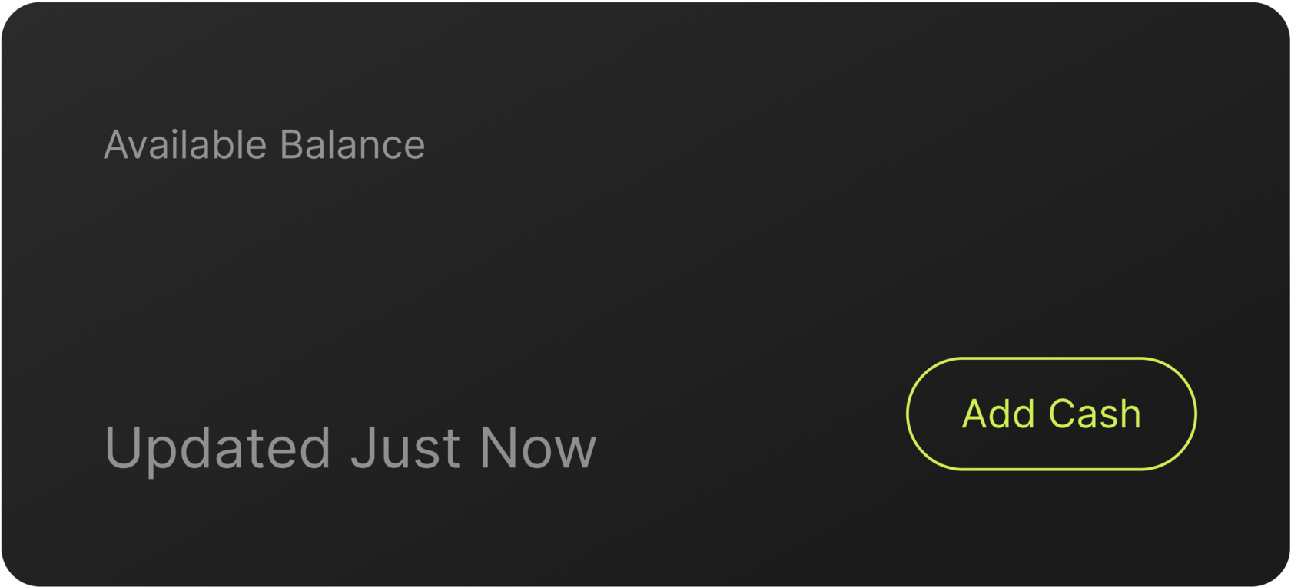The height and width of the screenshot is (587, 1291).
Task: Click the word 'Cash' in the button
Action: click(1094, 414)
